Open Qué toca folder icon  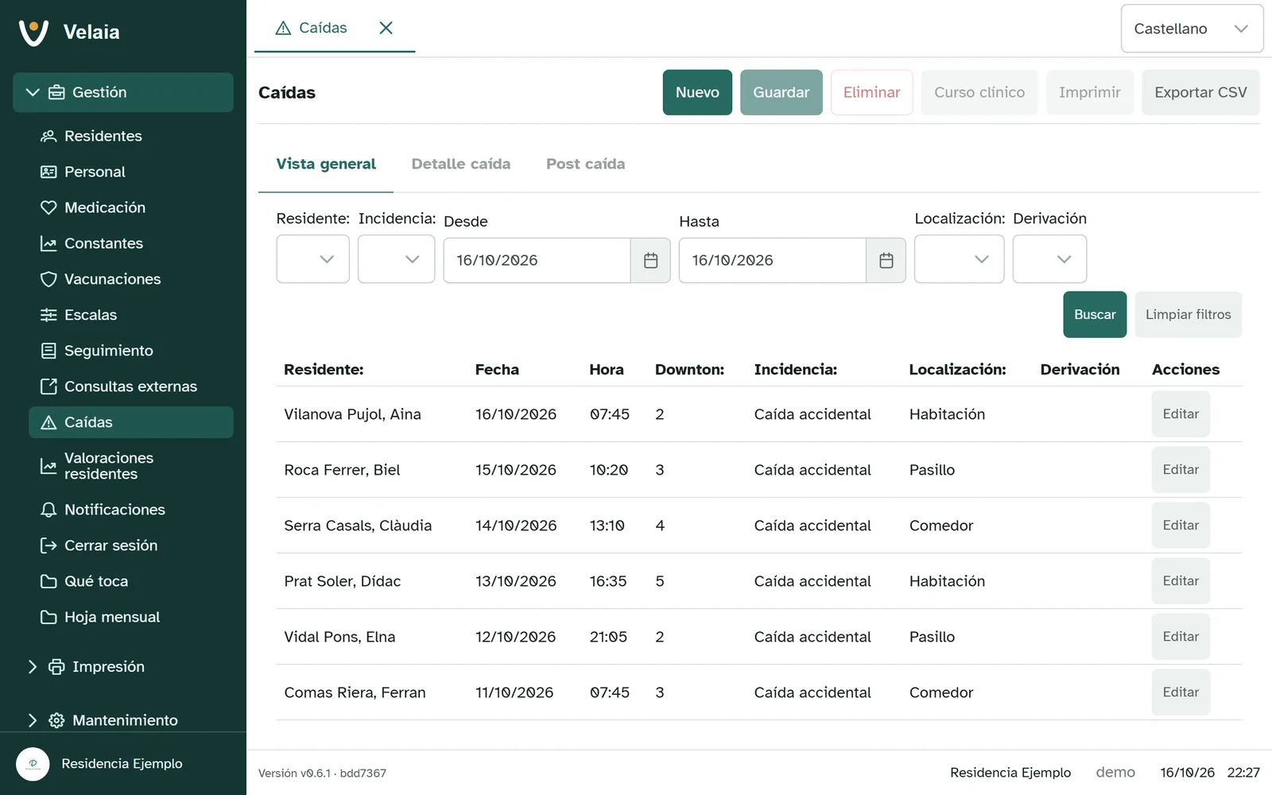[48, 581]
